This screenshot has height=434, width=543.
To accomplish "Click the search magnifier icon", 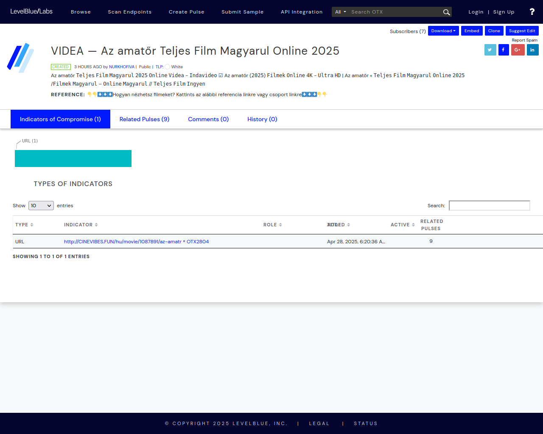I will point(446,12).
